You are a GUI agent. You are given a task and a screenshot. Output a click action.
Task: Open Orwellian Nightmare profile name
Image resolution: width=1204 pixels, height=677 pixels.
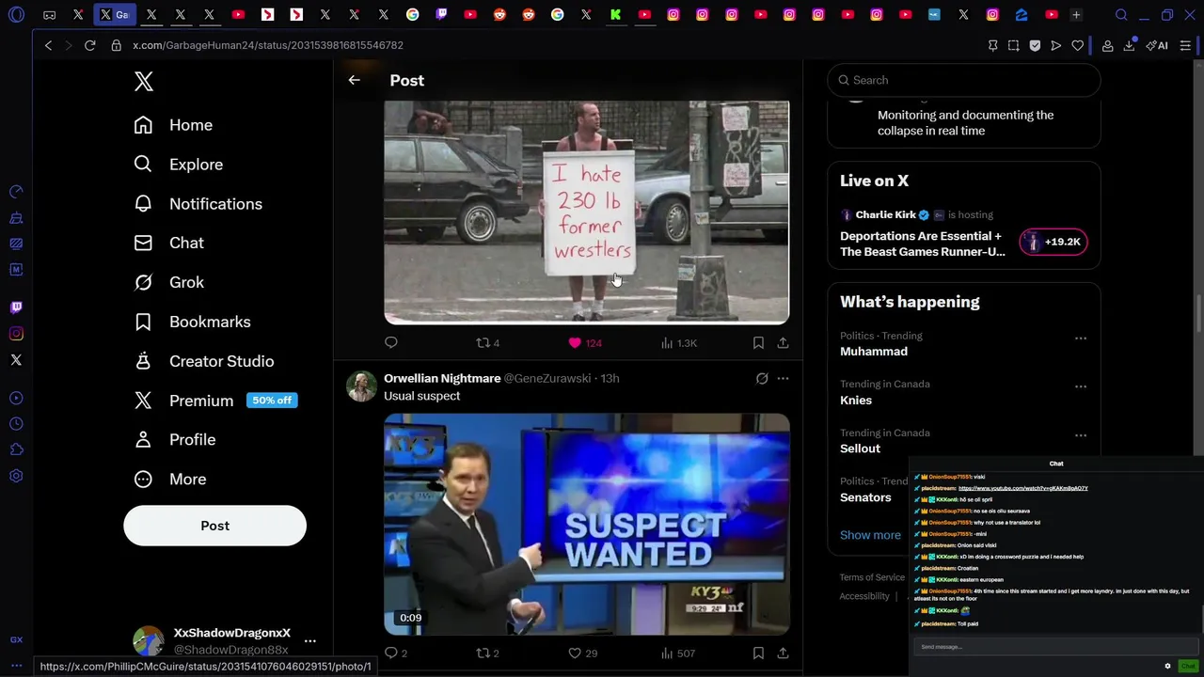pyautogui.click(x=442, y=378)
